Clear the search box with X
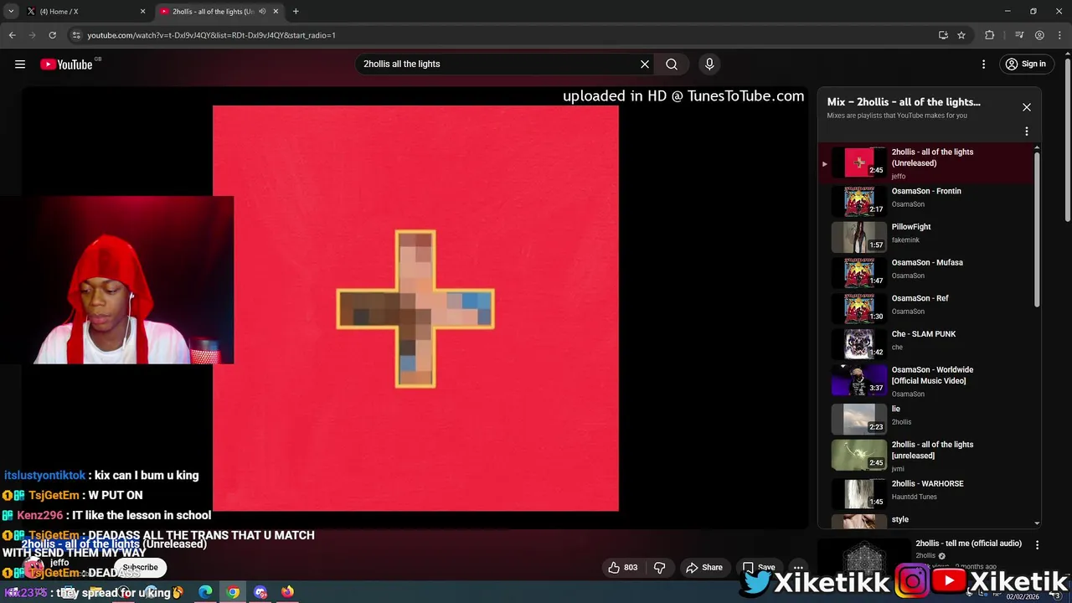 645,64
